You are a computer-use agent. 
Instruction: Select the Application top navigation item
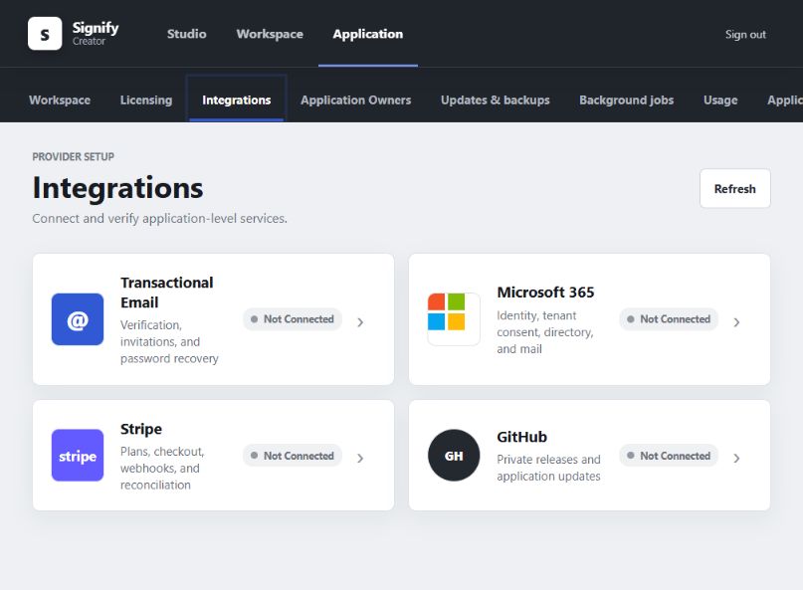point(368,34)
